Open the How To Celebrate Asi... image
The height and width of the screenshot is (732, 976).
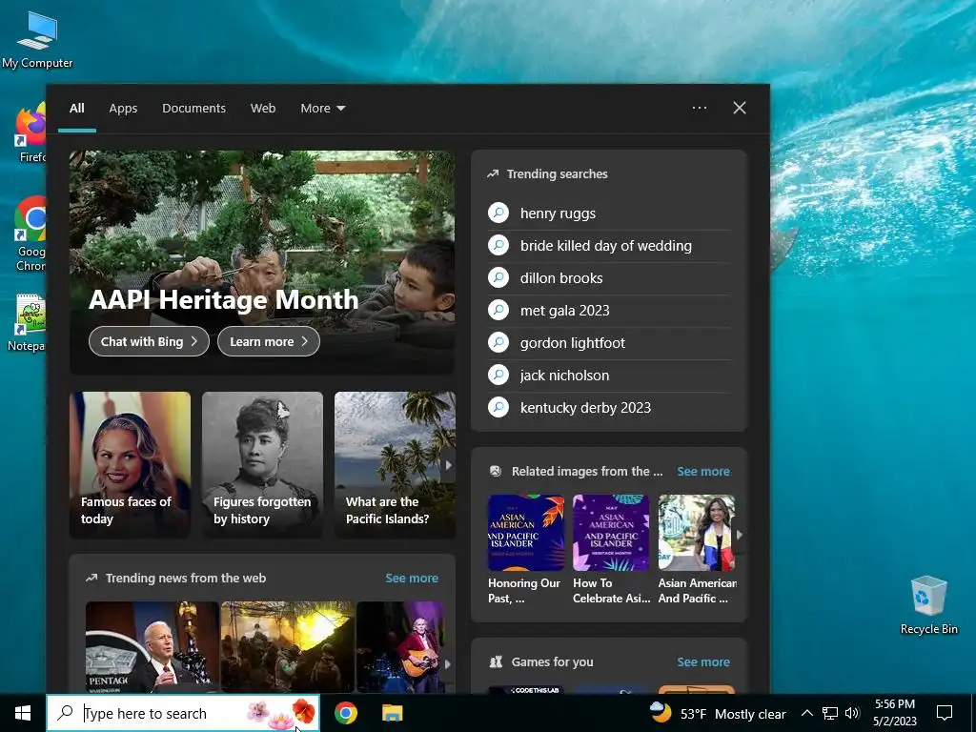[x=611, y=533]
